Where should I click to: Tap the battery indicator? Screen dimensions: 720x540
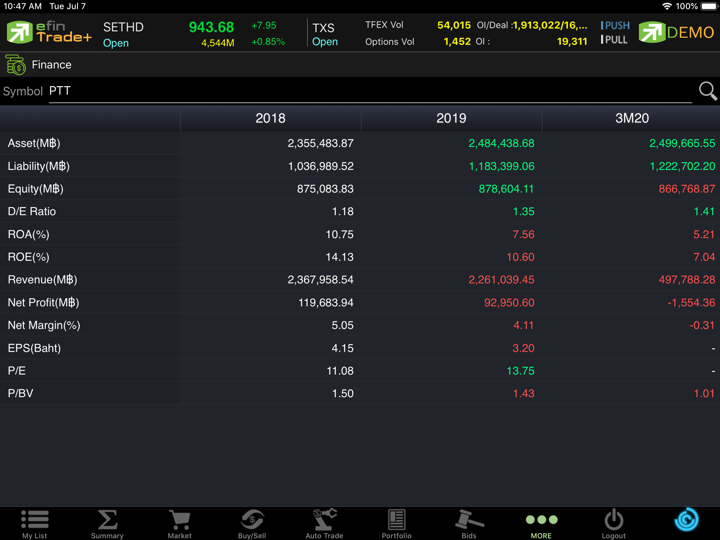pyautogui.click(x=709, y=6)
